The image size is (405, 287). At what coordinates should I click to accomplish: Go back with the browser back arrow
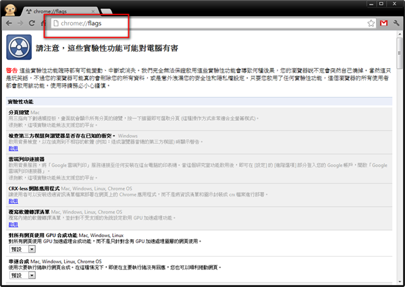tap(9, 23)
